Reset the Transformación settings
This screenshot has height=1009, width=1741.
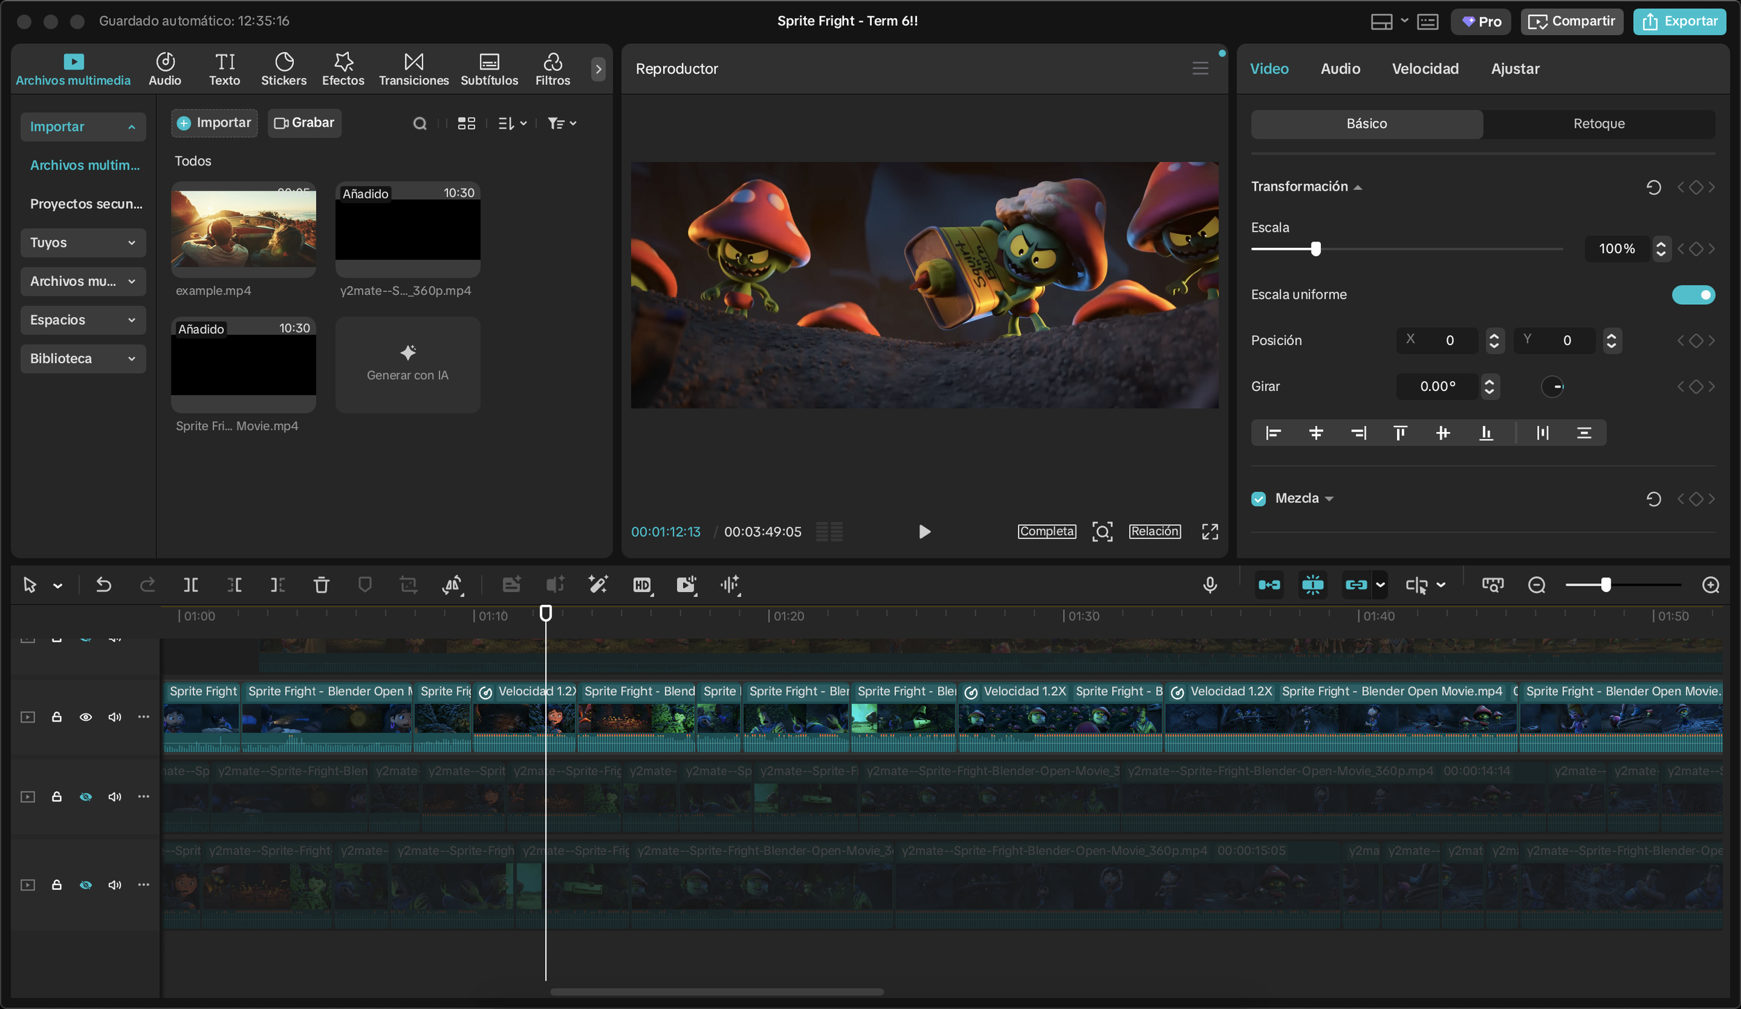click(1653, 186)
